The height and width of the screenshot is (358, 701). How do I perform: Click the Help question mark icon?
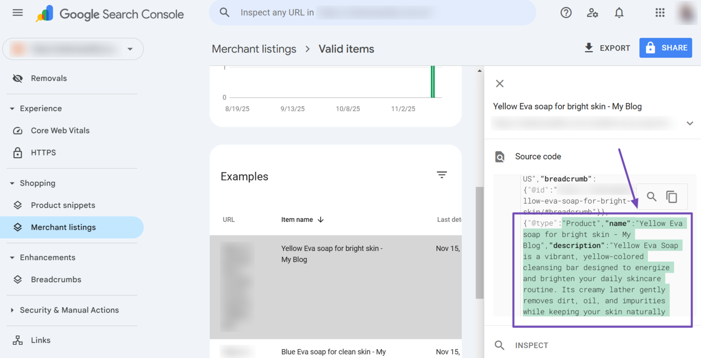click(x=566, y=13)
